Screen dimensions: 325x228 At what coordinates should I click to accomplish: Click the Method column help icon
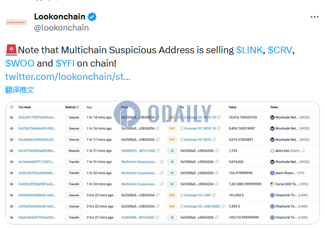[78, 107]
